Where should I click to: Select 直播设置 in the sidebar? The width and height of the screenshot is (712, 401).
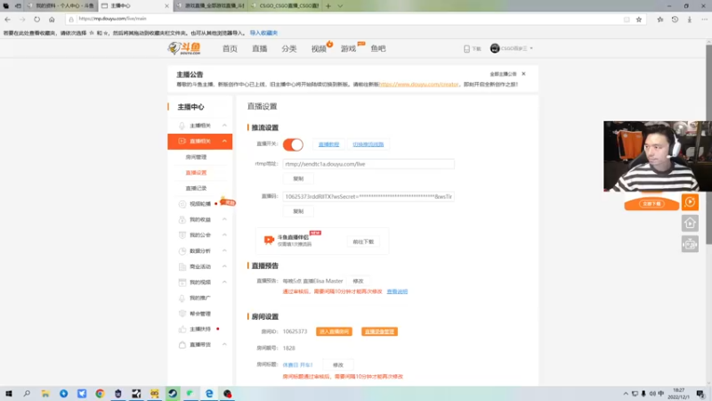(x=196, y=172)
